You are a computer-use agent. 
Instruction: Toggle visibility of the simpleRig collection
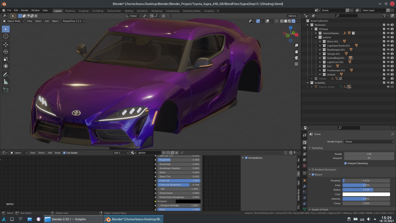tap(388, 83)
